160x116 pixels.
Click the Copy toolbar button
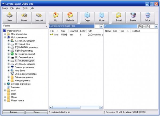[87, 18]
